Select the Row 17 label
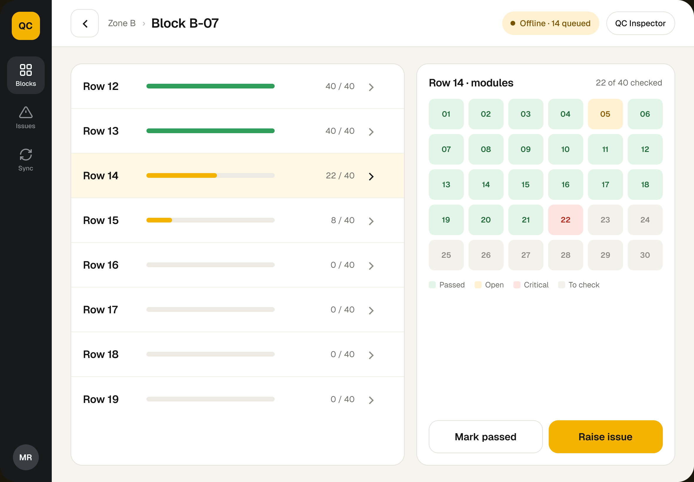694x482 pixels. pos(100,310)
